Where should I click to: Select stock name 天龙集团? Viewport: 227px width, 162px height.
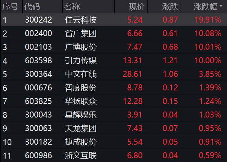point(81,128)
